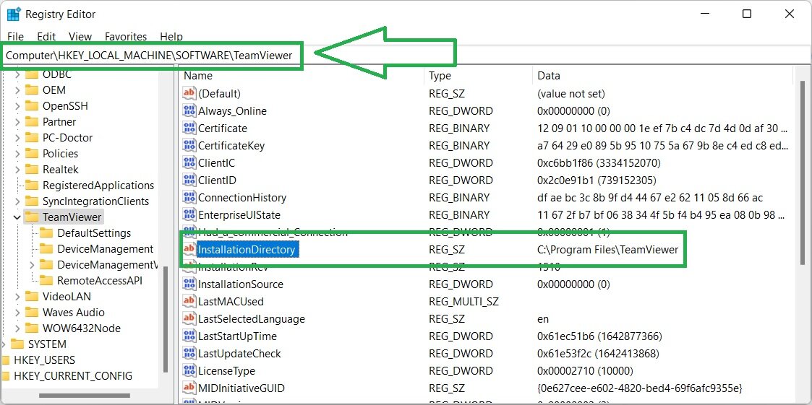This screenshot has width=812, height=405.
Task: Click the InstallationDirectory string value icon
Action: (189, 249)
